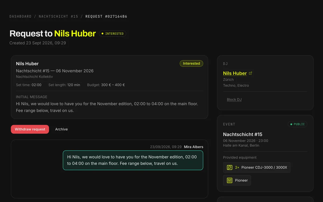This screenshot has width=323, height=202.
Task: Select the Pioneer mixer equipment chip
Action: 237,180
